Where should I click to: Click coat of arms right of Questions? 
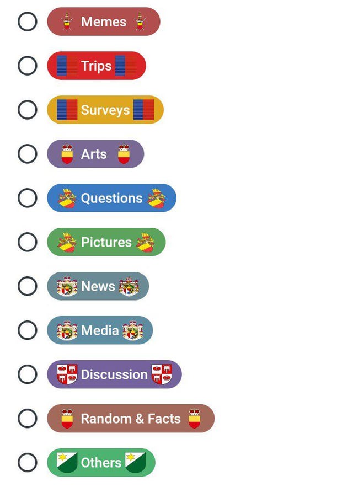click(157, 198)
